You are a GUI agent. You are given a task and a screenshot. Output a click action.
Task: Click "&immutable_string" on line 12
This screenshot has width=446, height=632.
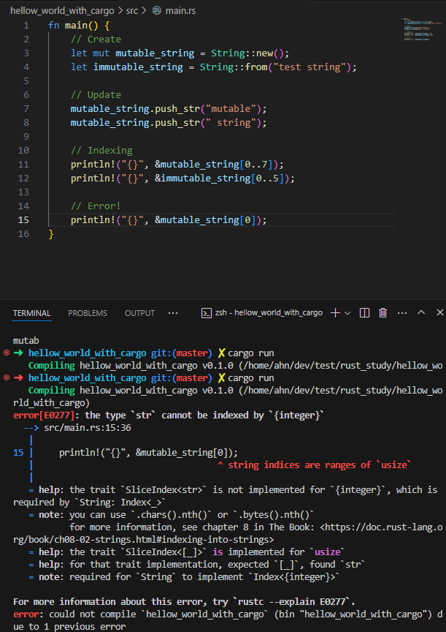(203, 178)
